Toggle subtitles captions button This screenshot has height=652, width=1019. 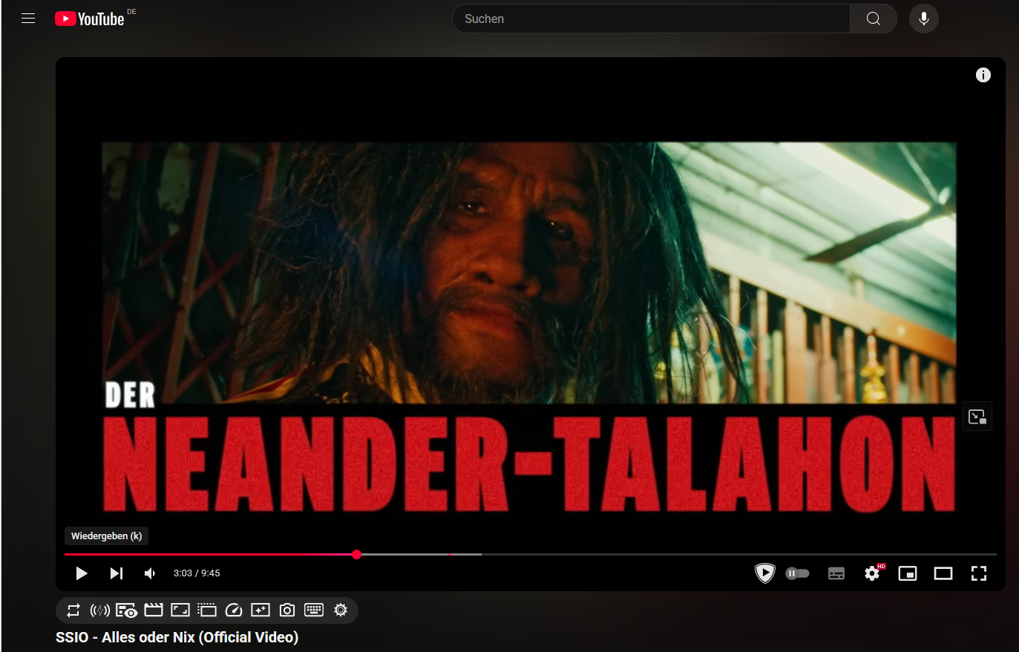pos(836,573)
